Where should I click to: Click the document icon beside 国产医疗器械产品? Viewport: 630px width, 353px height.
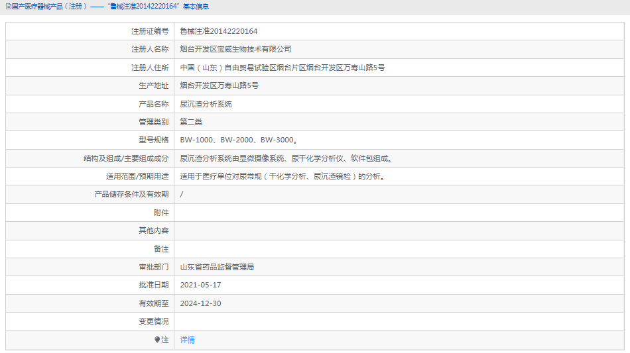(x=8, y=7)
